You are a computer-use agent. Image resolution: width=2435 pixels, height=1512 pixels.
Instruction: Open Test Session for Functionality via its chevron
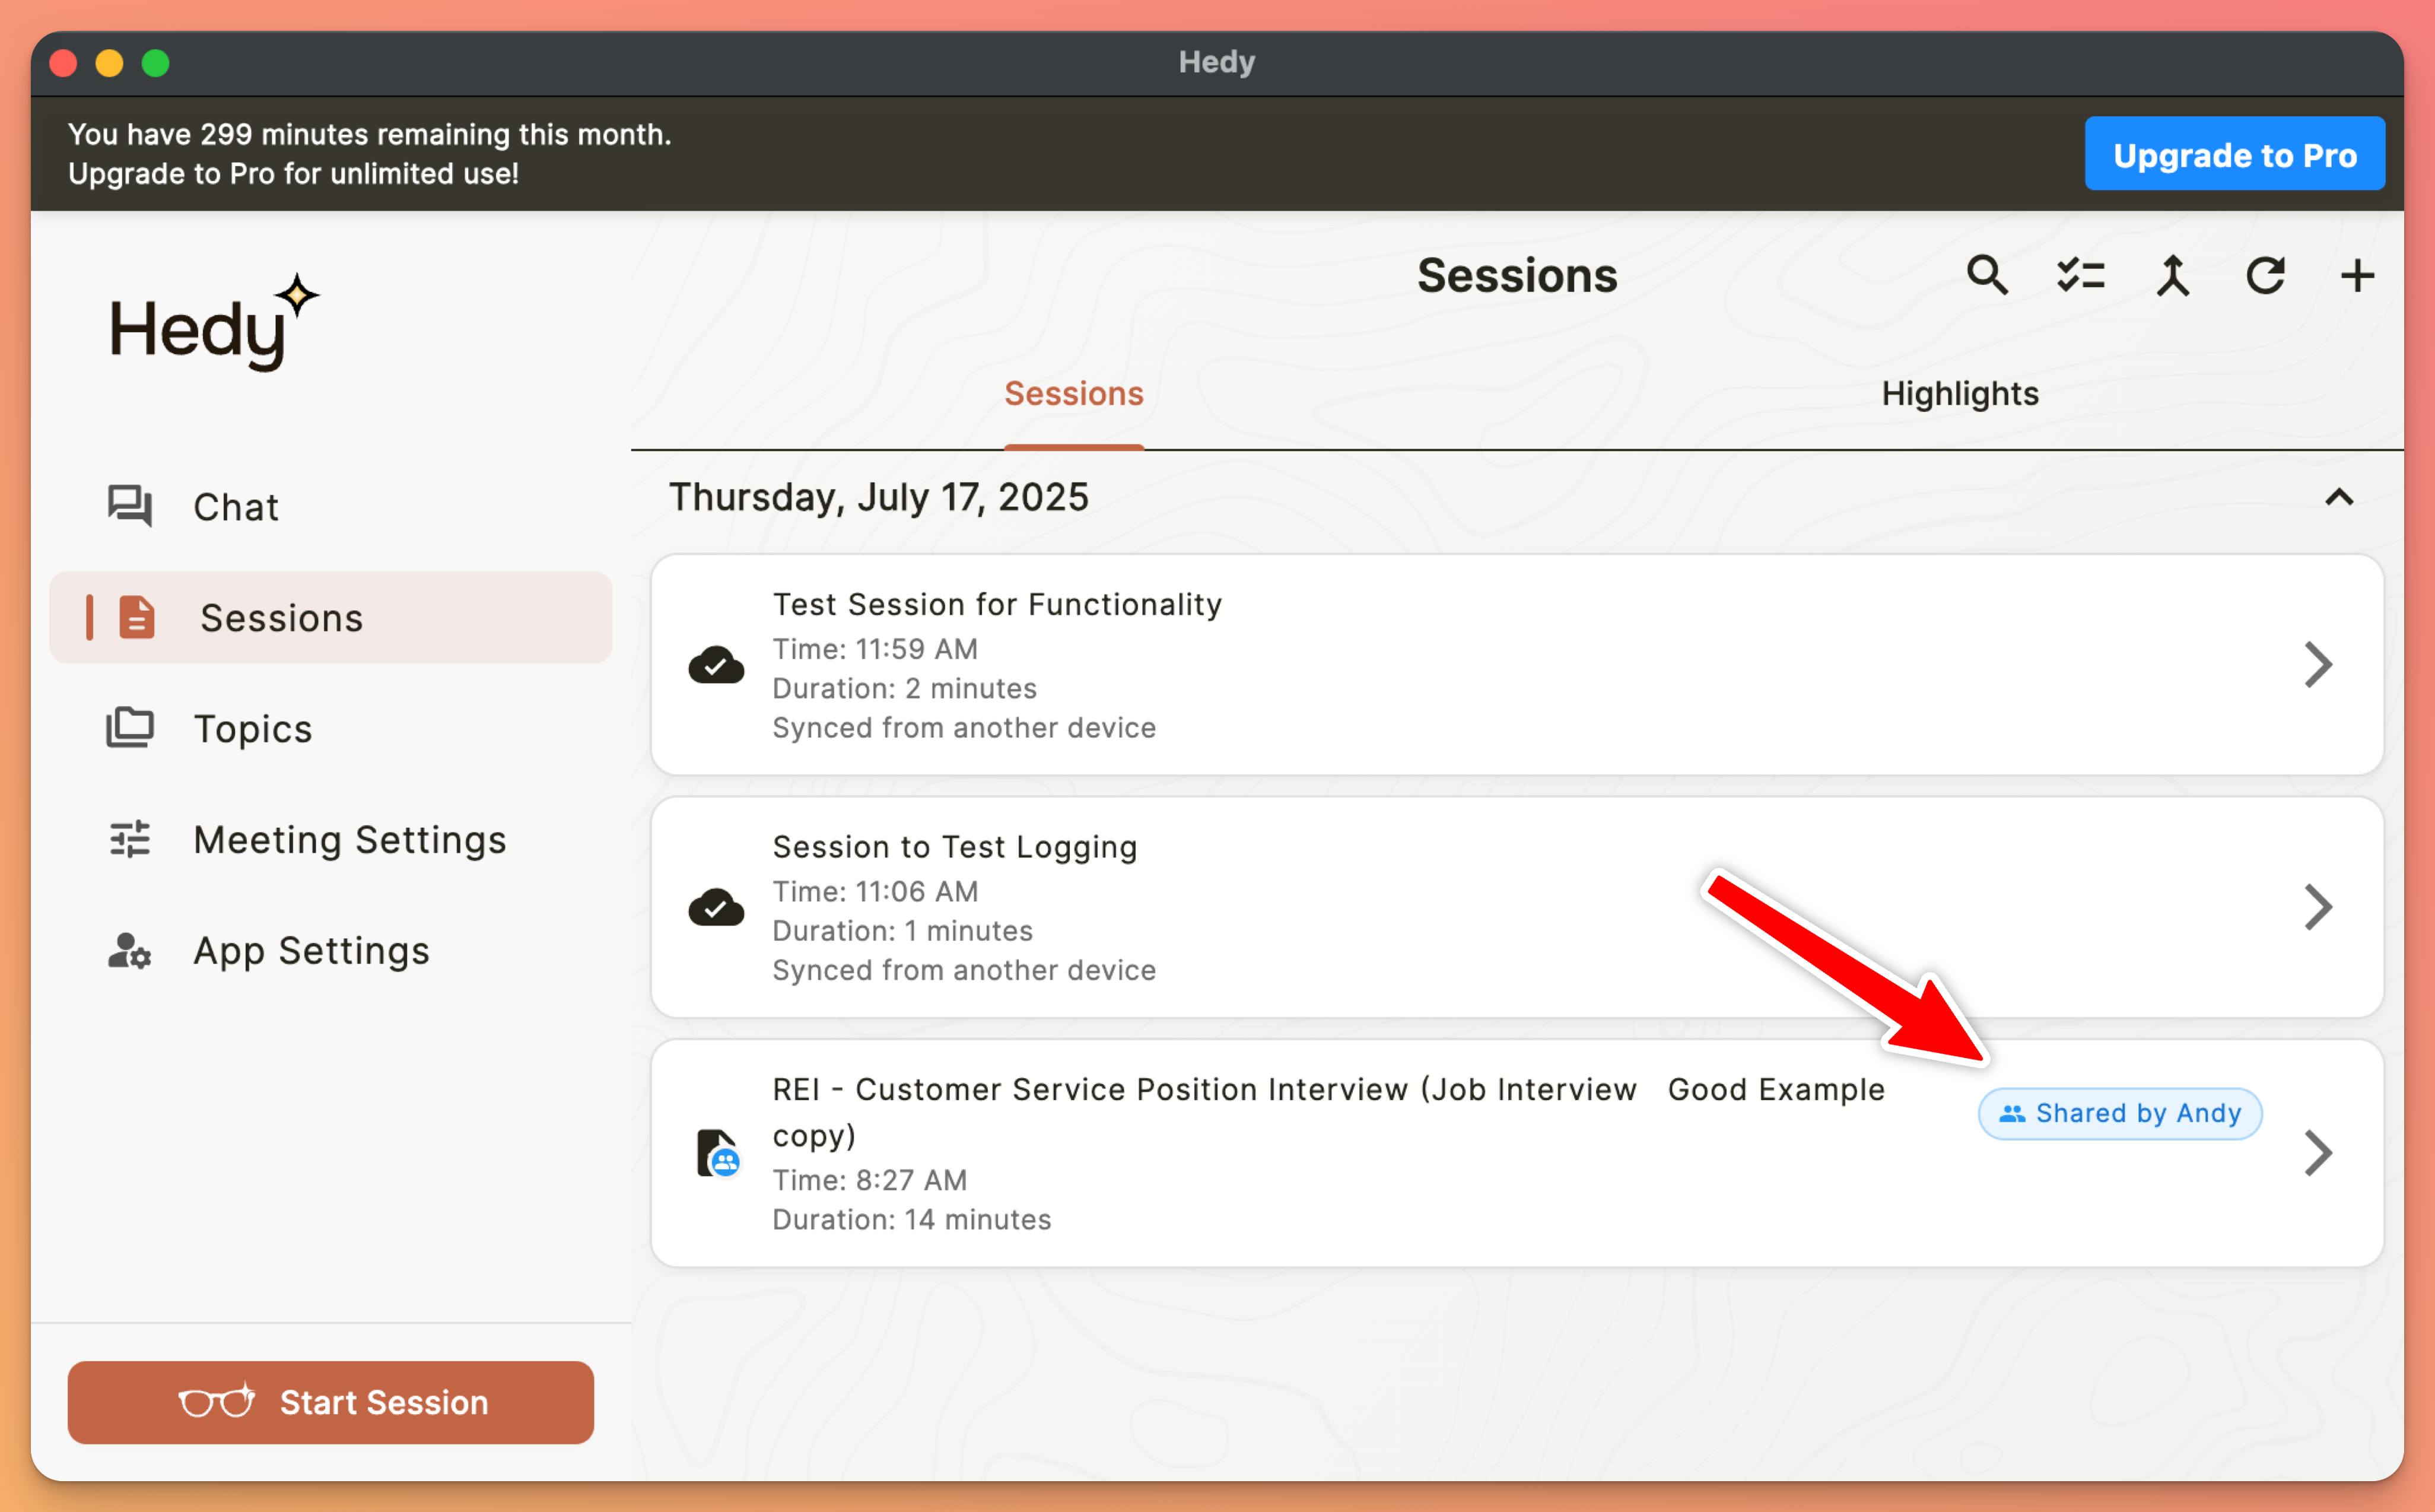(x=2318, y=665)
